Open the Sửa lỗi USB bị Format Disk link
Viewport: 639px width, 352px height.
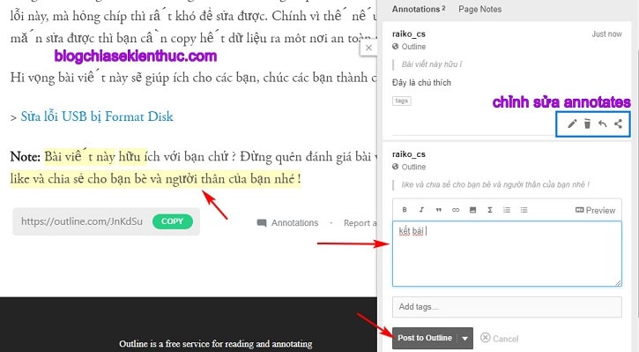coord(97,116)
